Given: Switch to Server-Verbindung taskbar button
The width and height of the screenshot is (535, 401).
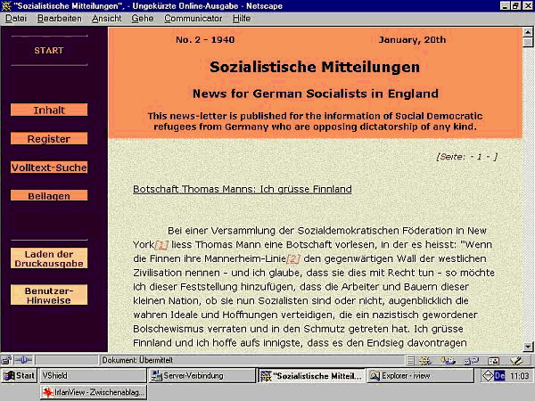Looking at the screenshot, I should [x=202, y=376].
